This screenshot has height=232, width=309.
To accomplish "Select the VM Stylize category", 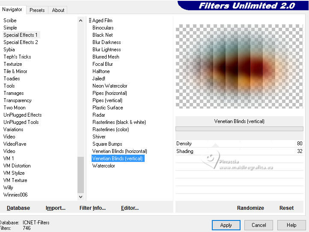I will tap(14, 173).
